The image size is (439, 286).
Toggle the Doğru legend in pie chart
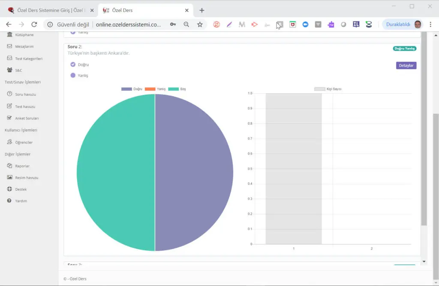tap(132, 89)
